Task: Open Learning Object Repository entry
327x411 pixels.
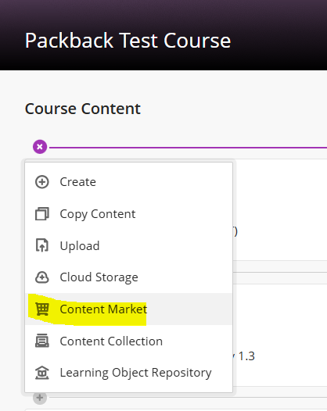Action: coord(128,373)
